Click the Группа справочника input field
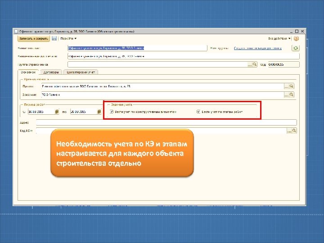The height and width of the screenshot is (243, 324). pyautogui.click(x=157, y=64)
